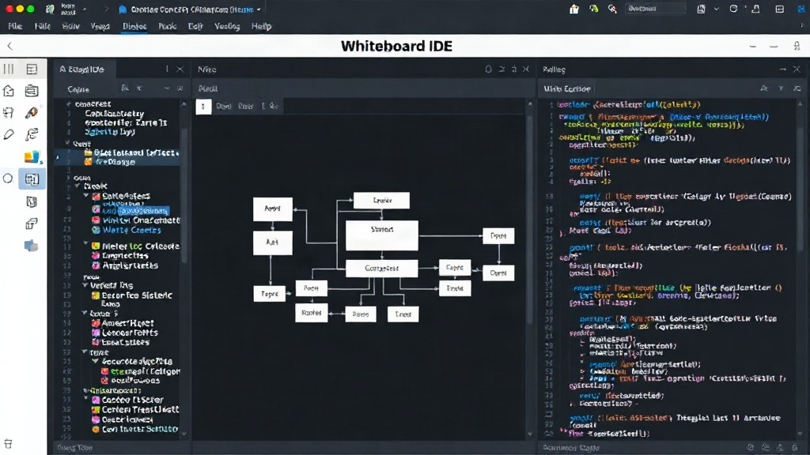Click the highlighted diagram tool in the sidebar

coord(32,179)
